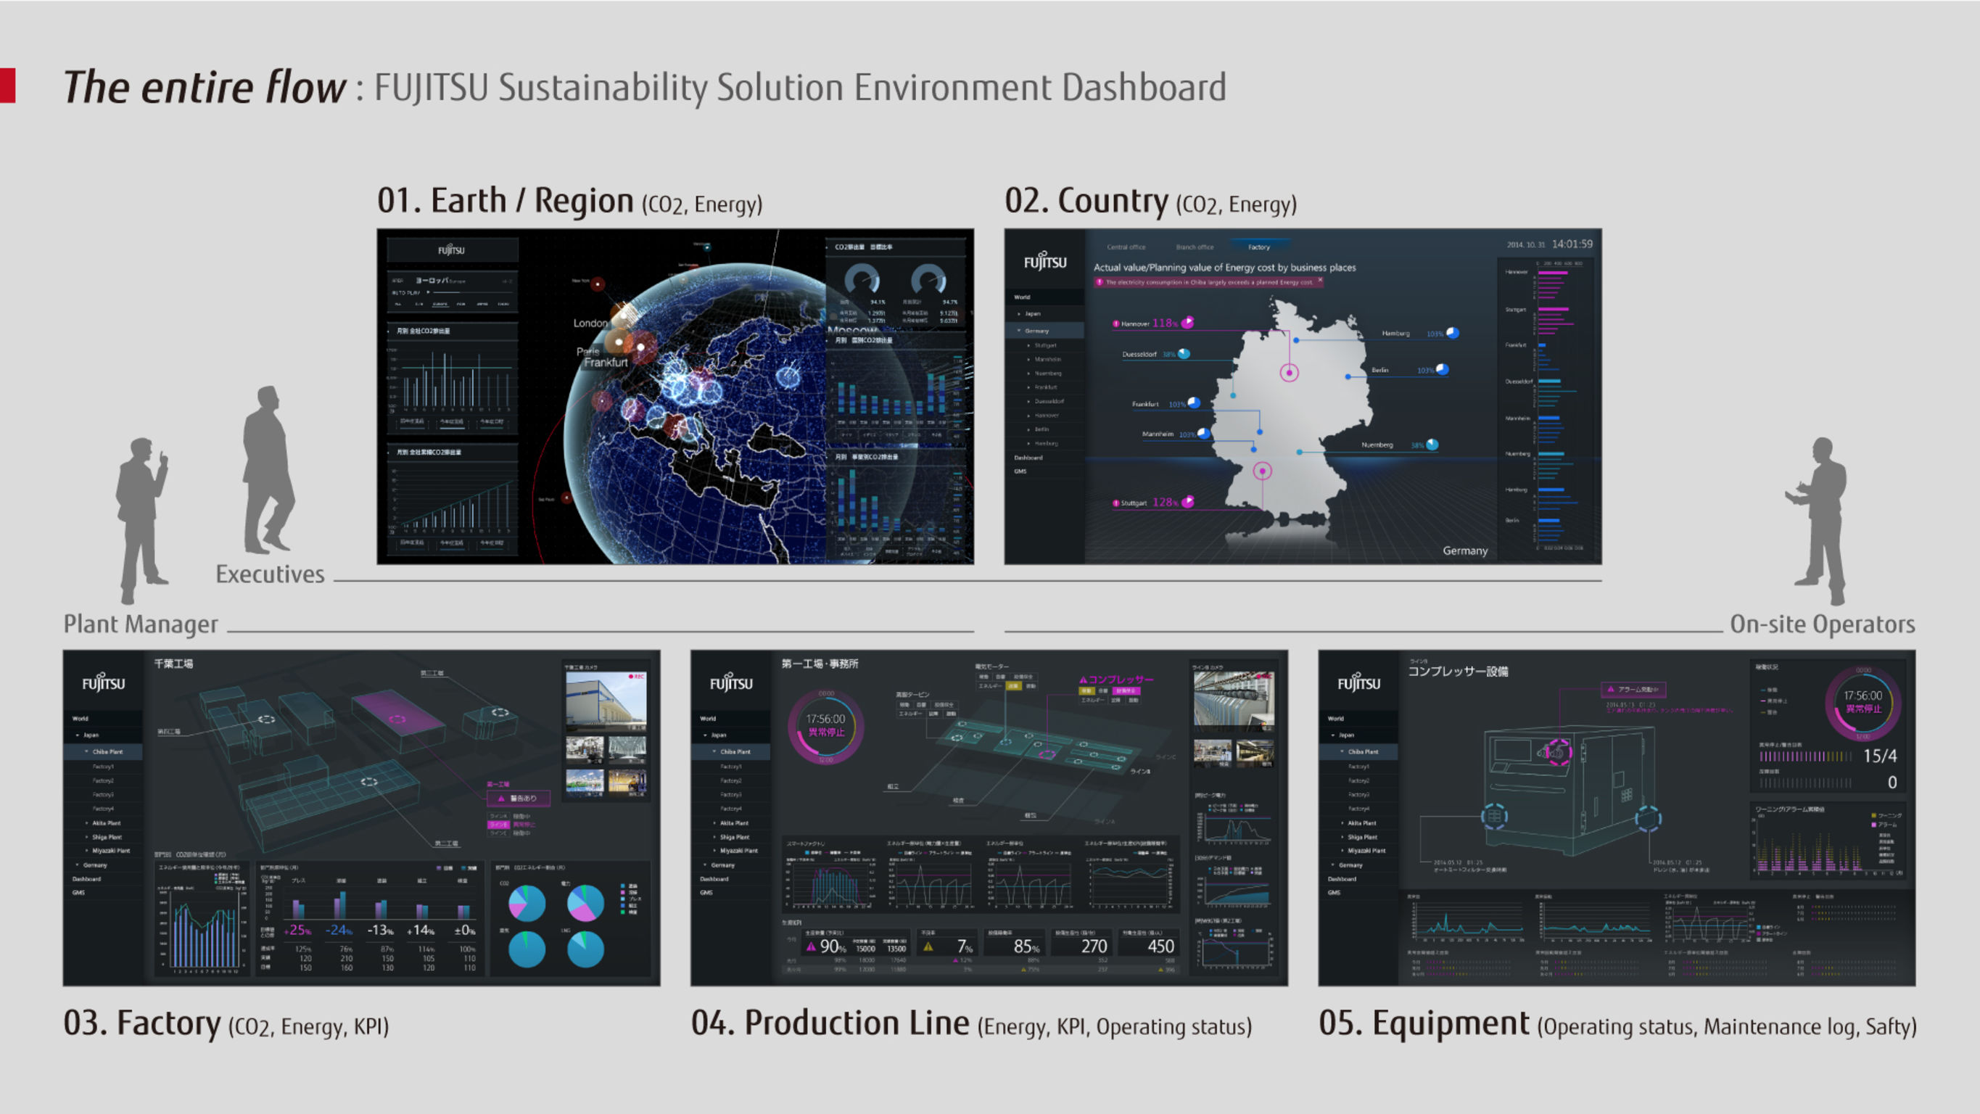
Task: Click the Fujitsu logo in Factory dashboard
Action: click(103, 682)
